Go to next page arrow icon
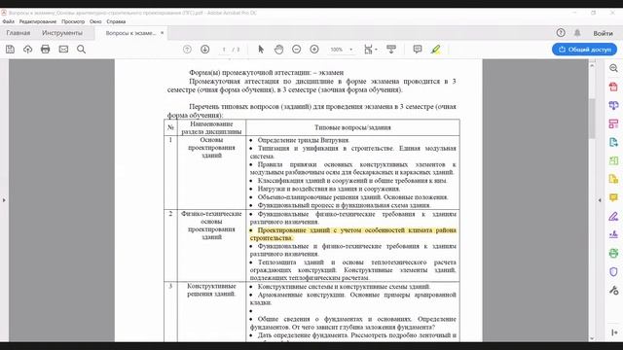 click(205, 50)
